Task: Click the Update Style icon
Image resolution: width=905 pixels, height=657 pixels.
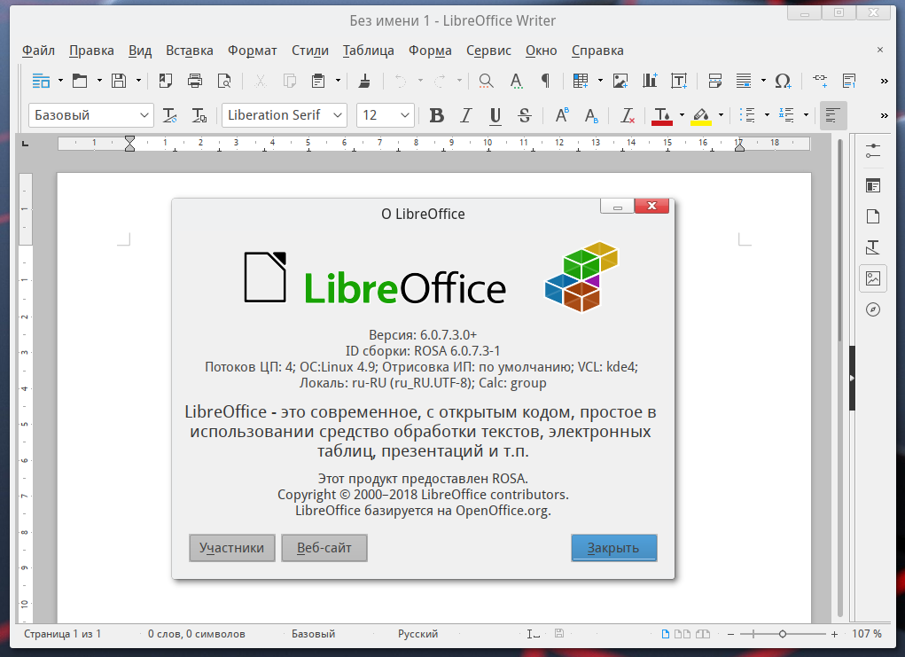Action: tap(169, 115)
